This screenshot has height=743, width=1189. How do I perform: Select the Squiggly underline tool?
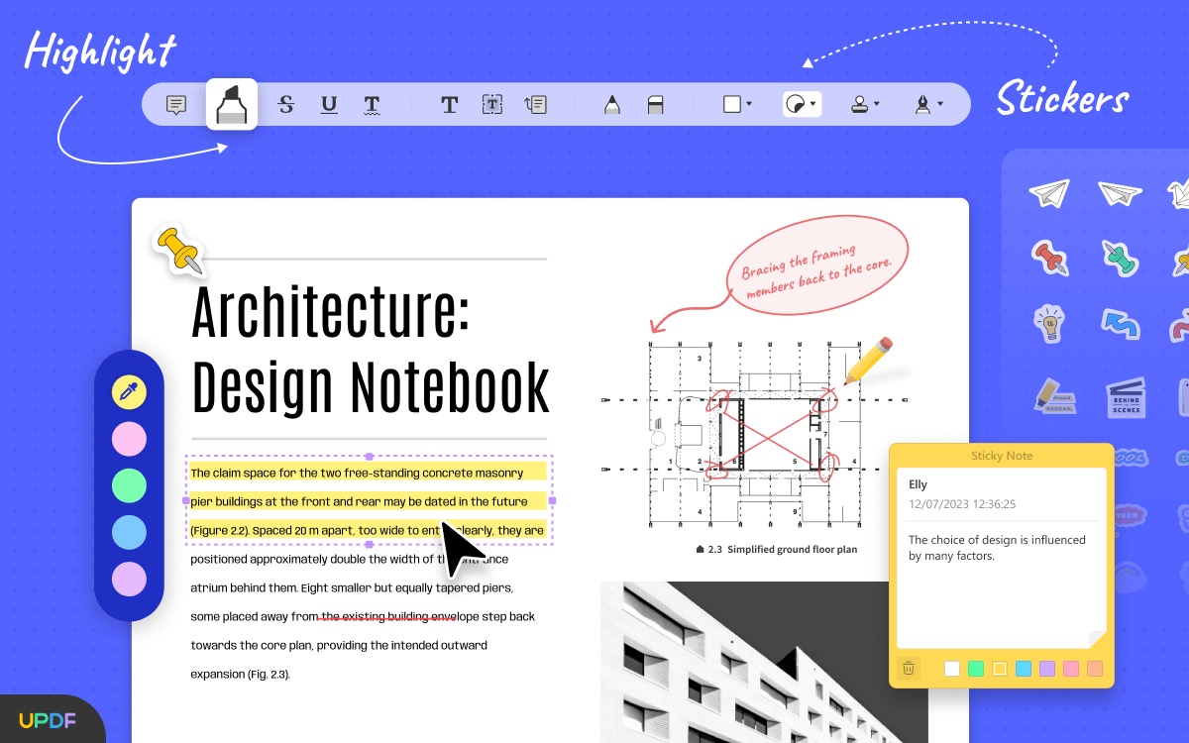373,103
